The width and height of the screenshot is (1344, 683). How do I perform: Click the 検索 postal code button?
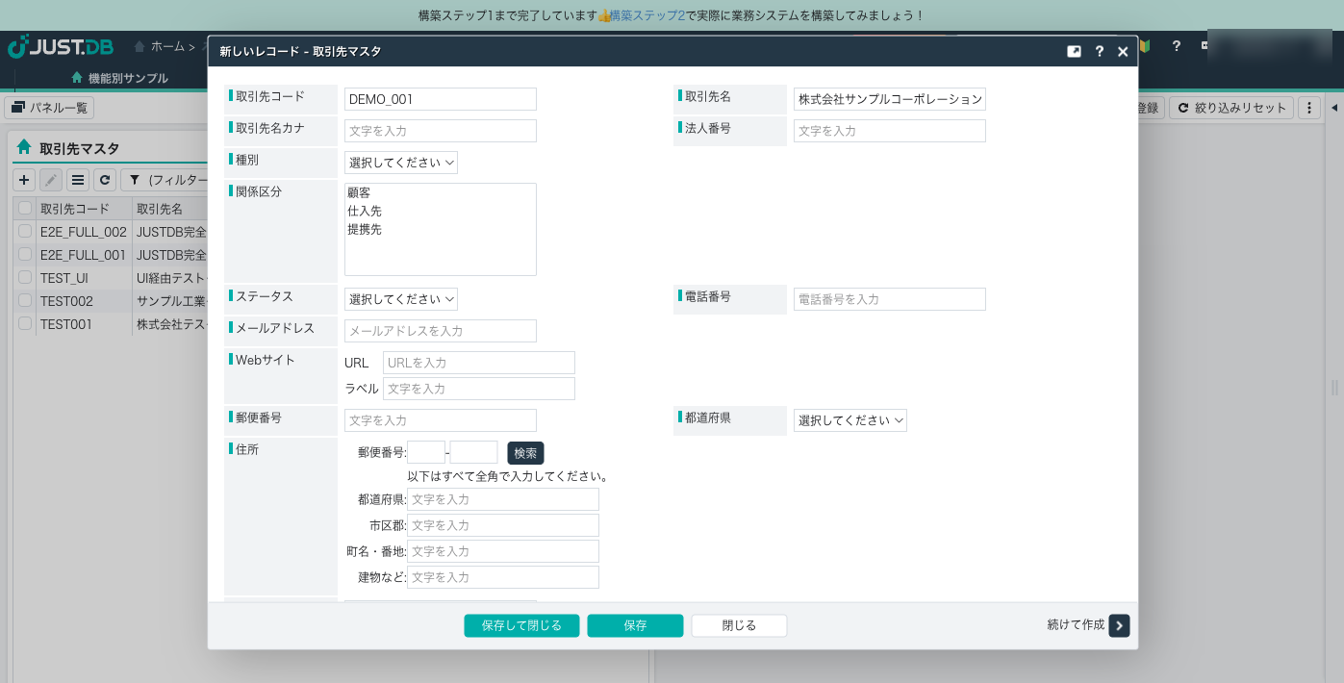(x=525, y=453)
